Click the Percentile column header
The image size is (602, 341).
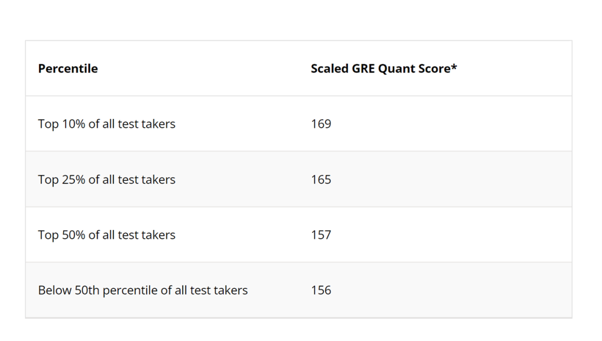68,68
